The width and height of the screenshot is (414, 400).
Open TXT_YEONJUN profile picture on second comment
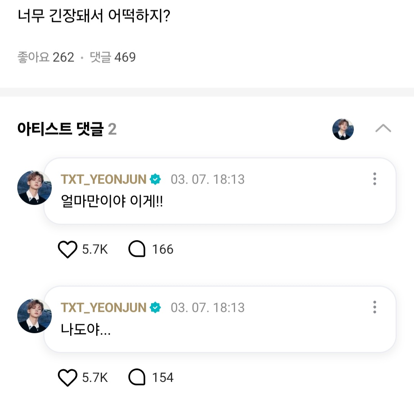(x=34, y=316)
